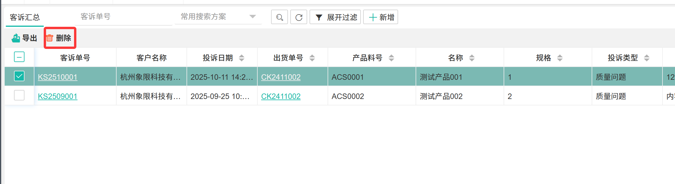The width and height of the screenshot is (675, 184).
Task: Uncheck the KS2510001 row checkbox
Action: click(19, 76)
